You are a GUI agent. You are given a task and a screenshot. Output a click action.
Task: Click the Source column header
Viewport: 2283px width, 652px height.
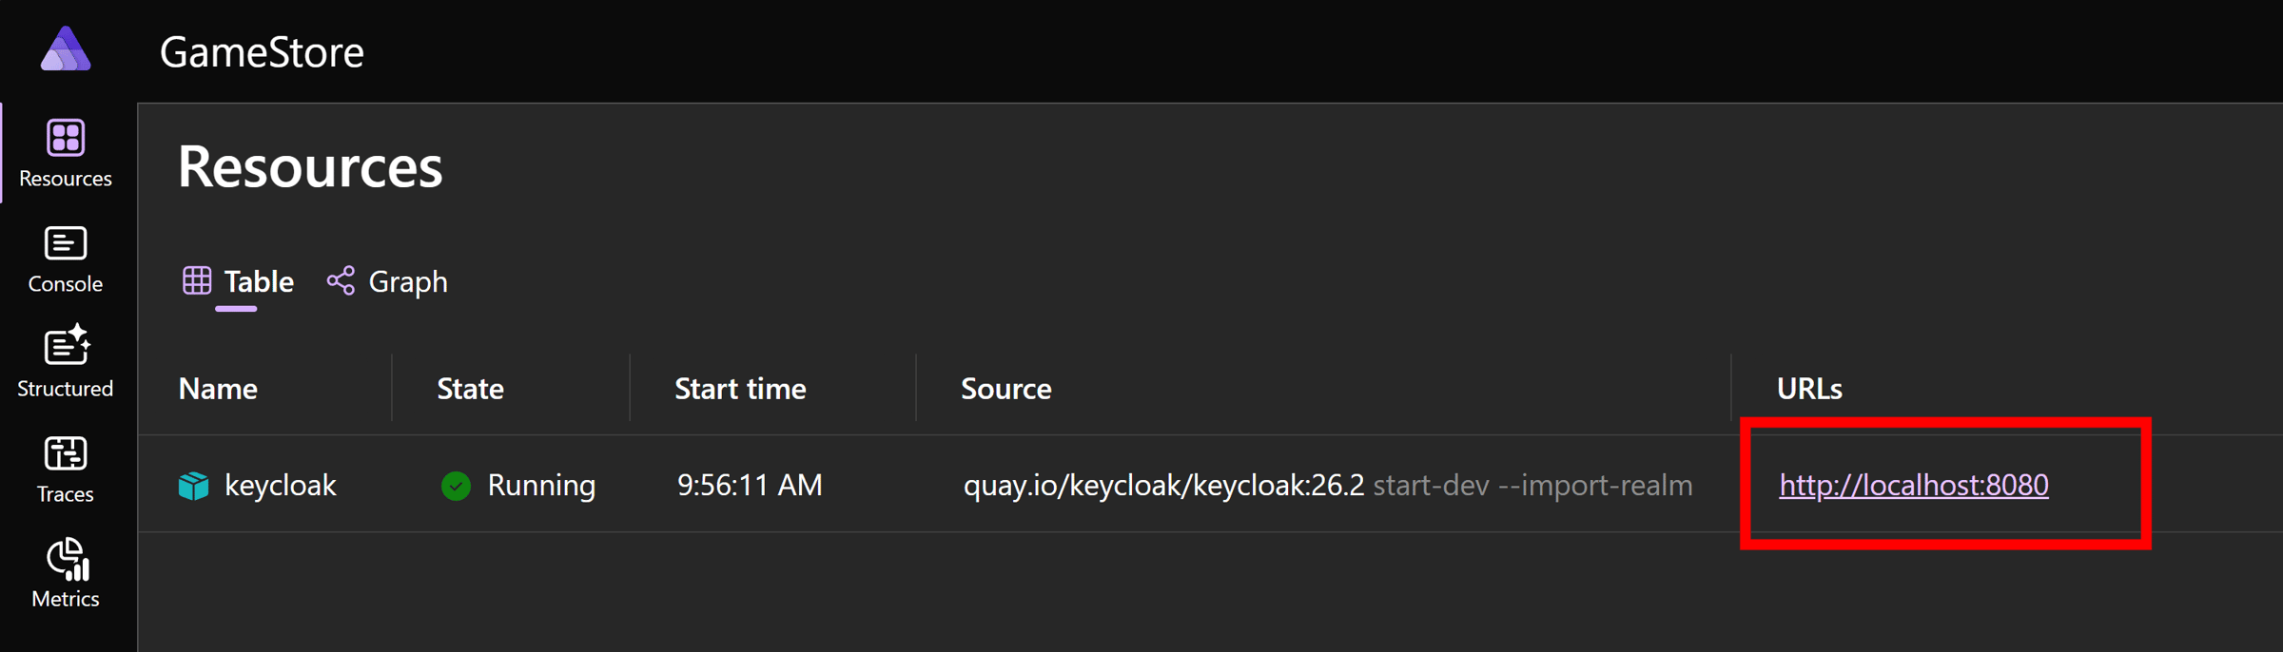[1006, 389]
